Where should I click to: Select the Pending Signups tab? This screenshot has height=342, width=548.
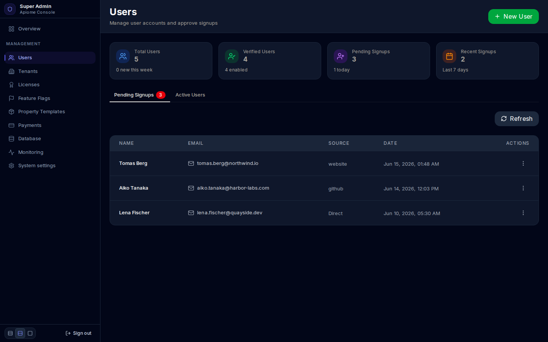pos(140,95)
